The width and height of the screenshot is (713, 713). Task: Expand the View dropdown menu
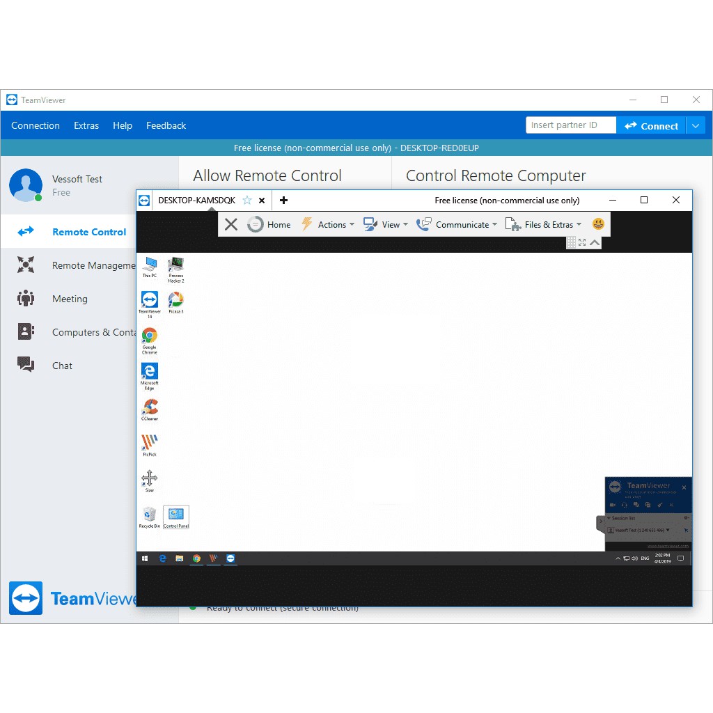click(x=386, y=224)
